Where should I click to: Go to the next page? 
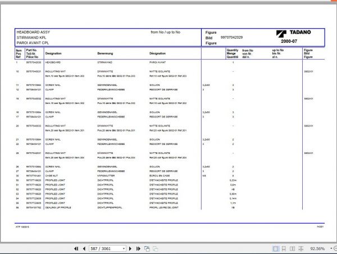[130, 248]
